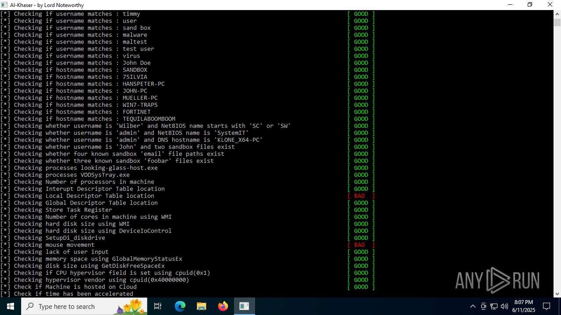561x315 pixels.
Task: Click the 'username matches : malware' line
Action: click(74, 35)
